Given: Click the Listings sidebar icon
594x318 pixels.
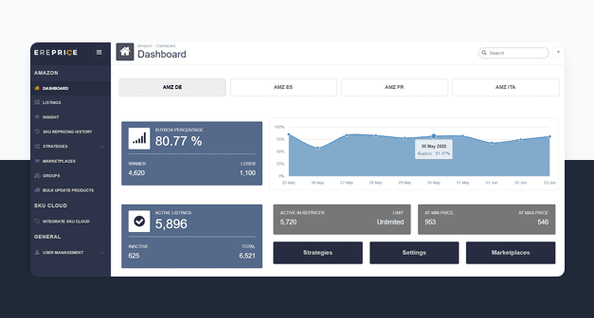Looking at the screenshot, I should [x=37, y=102].
